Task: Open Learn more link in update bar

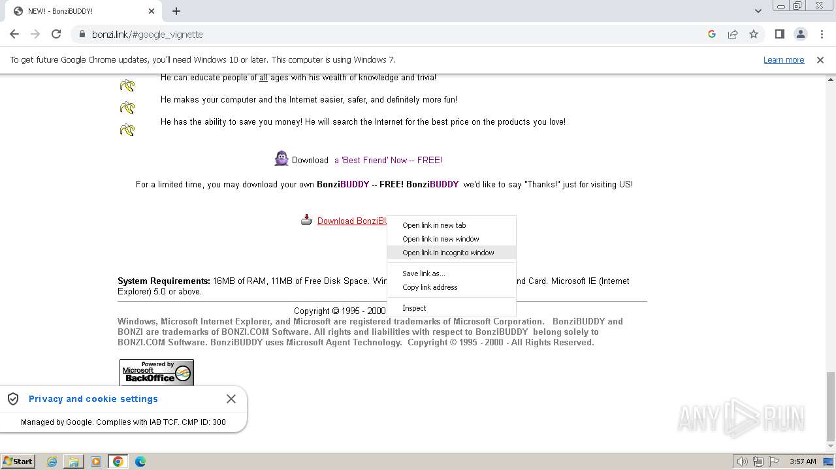Action: click(x=784, y=59)
